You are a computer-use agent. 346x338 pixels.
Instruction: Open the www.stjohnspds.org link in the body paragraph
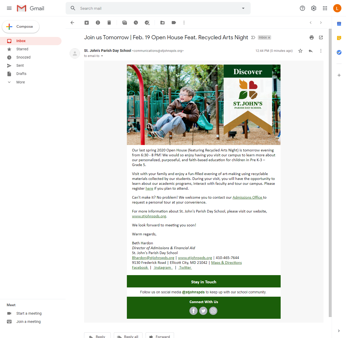149,216
